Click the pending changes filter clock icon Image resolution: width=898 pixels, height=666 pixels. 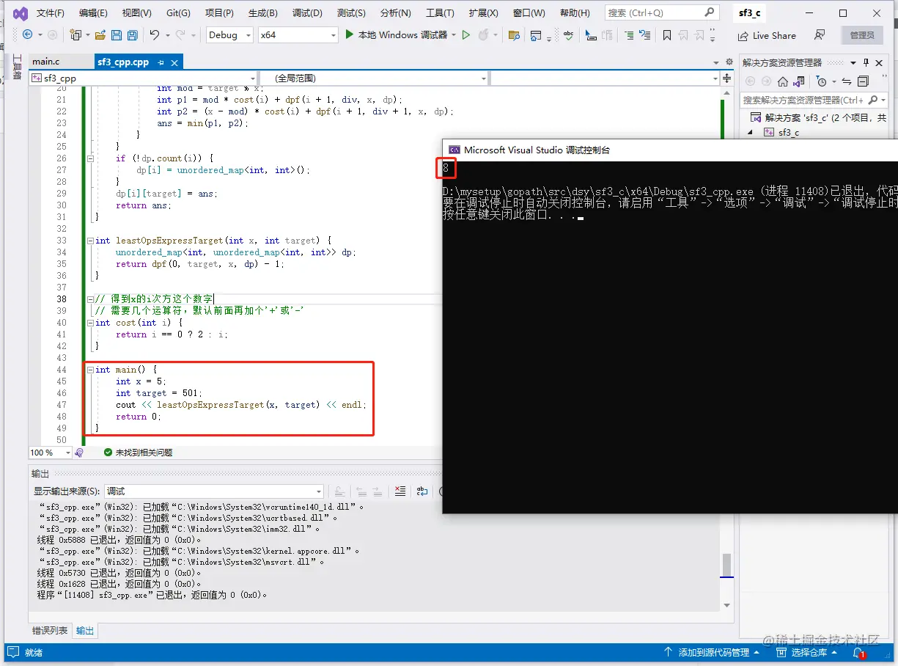click(822, 81)
